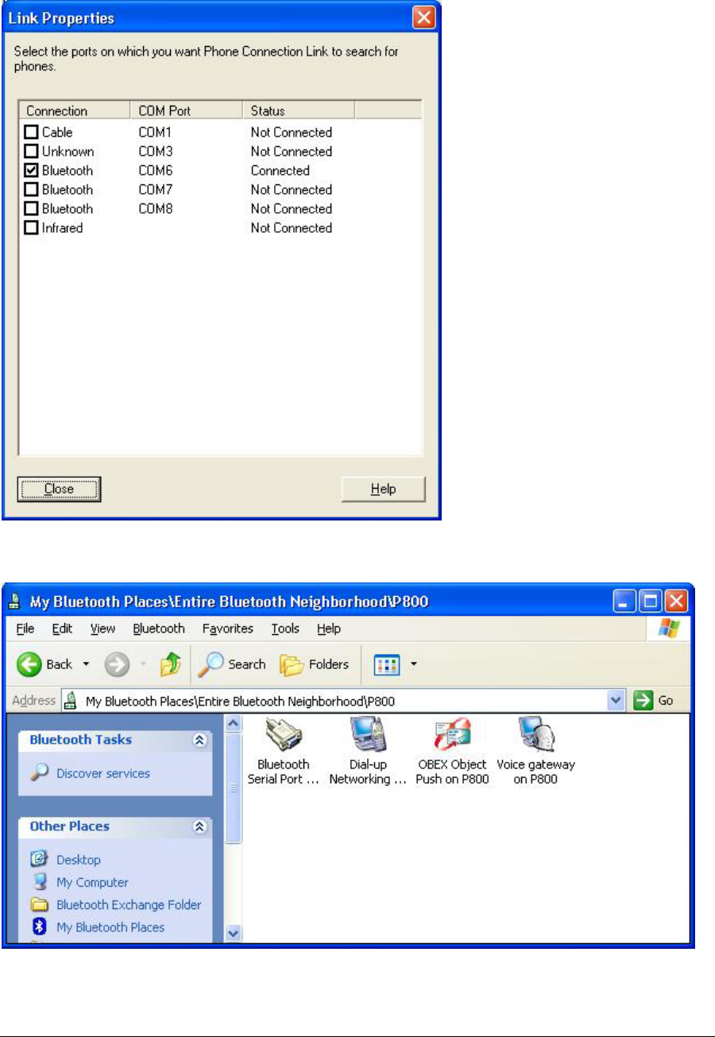The image size is (715, 1037).
Task: Select the COM8 port cell
Action: (x=156, y=209)
